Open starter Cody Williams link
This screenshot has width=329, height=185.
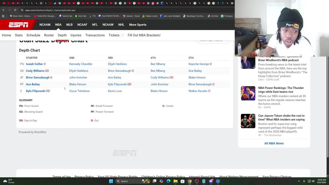click(x=35, y=71)
